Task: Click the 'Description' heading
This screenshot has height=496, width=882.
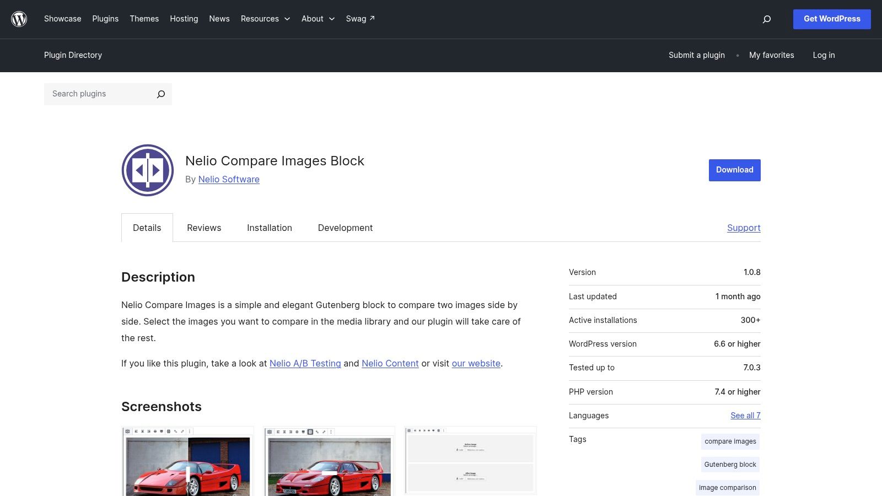Action: pyautogui.click(x=158, y=277)
